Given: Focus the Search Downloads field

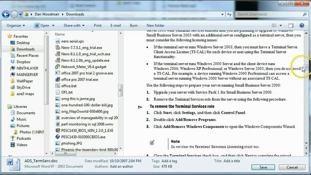Looking at the screenshot, I should tap(269, 14).
